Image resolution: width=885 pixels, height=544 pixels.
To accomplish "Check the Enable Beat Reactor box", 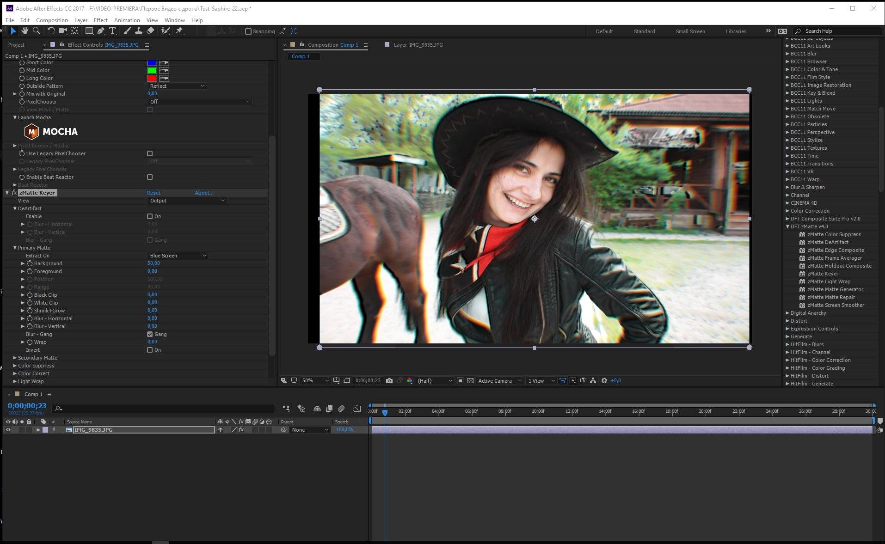I will pyautogui.click(x=150, y=177).
